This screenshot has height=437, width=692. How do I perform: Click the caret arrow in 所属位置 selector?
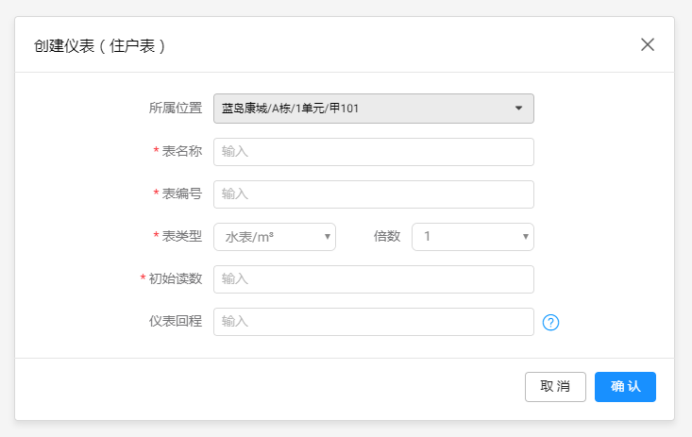[x=518, y=109]
